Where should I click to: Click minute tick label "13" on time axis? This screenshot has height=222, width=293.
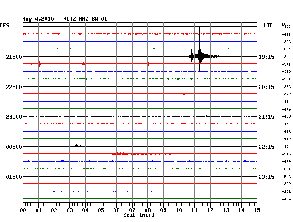(226, 210)
